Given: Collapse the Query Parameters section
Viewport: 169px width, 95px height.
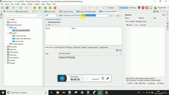Looking at the screenshot, I should [x=46, y=22].
